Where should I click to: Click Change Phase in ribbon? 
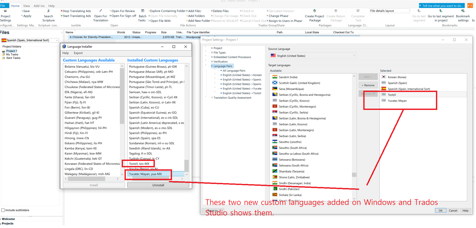pyautogui.click(x=277, y=16)
